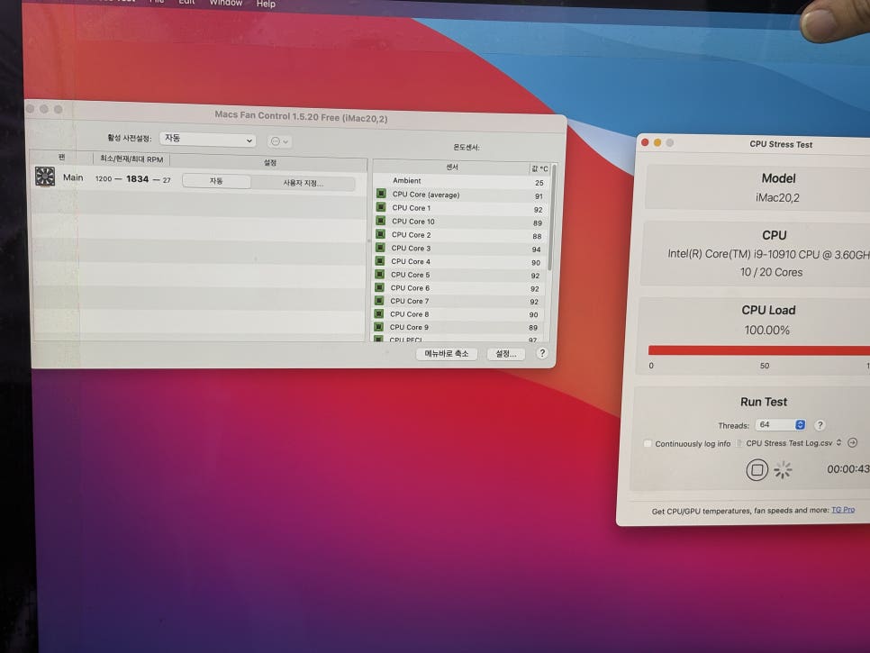Follow the TG Pro link
The image size is (870, 653).
(x=843, y=509)
